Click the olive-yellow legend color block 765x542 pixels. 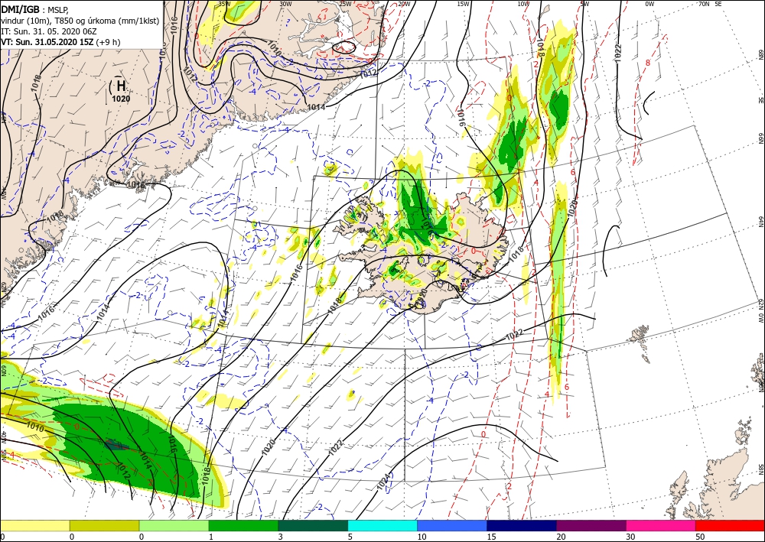(x=104, y=525)
